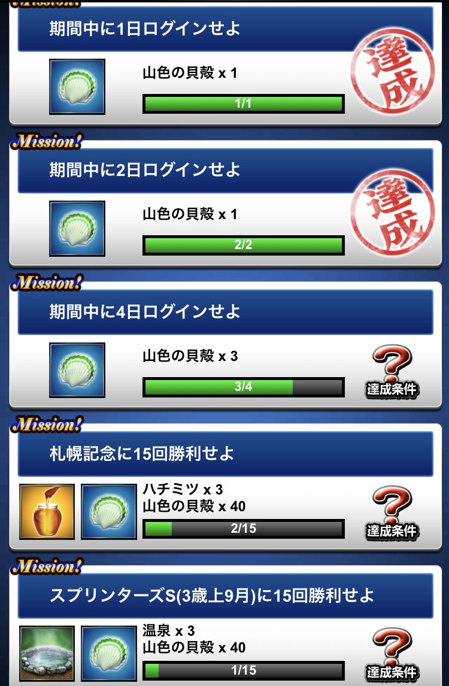Tap the 達成 stamp on 1日ログイン mission
The width and height of the screenshot is (449, 686).
393,70
